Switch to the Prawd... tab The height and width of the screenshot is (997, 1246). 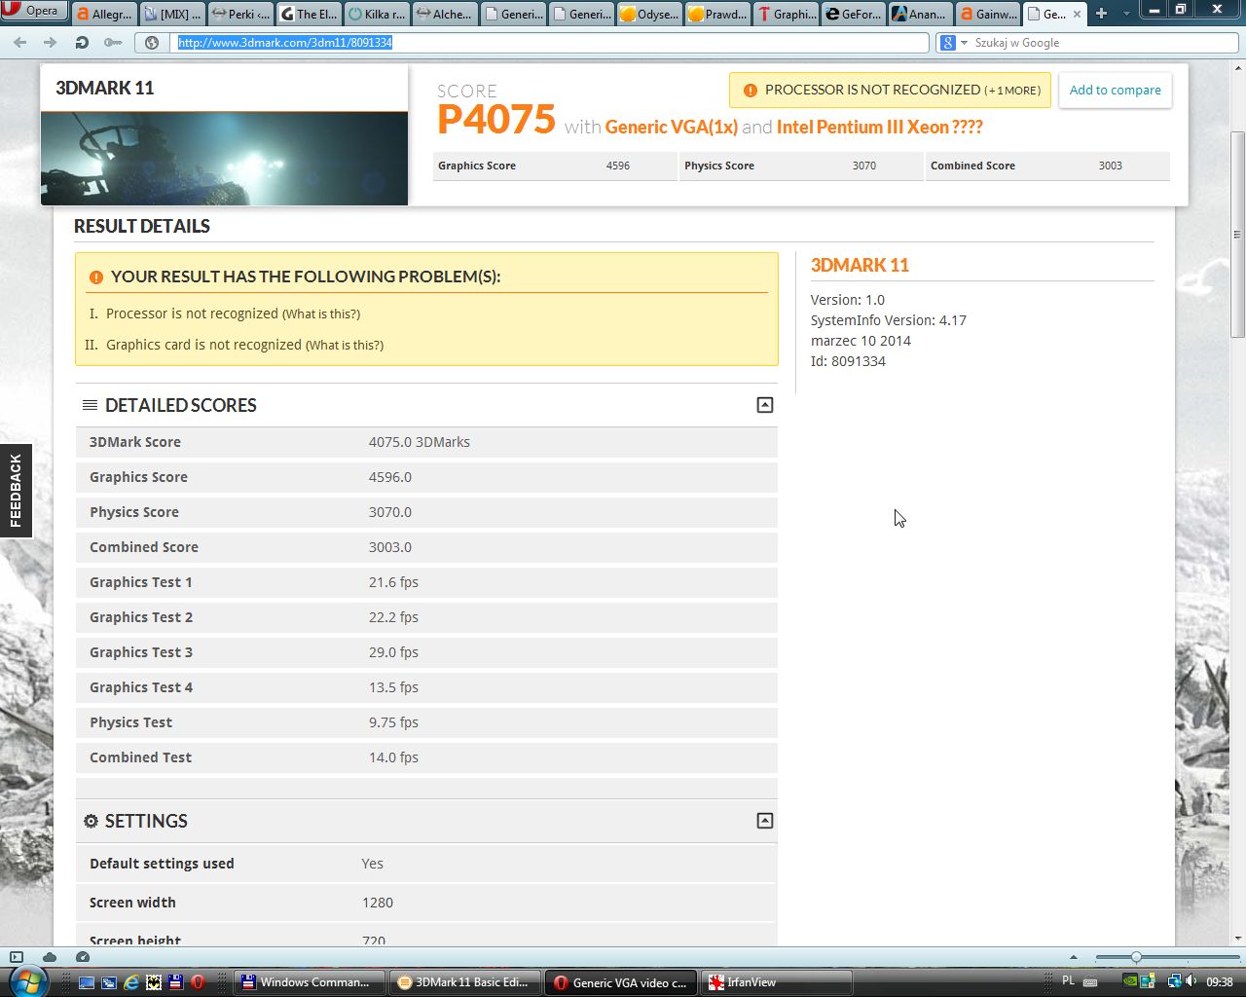pos(717,14)
